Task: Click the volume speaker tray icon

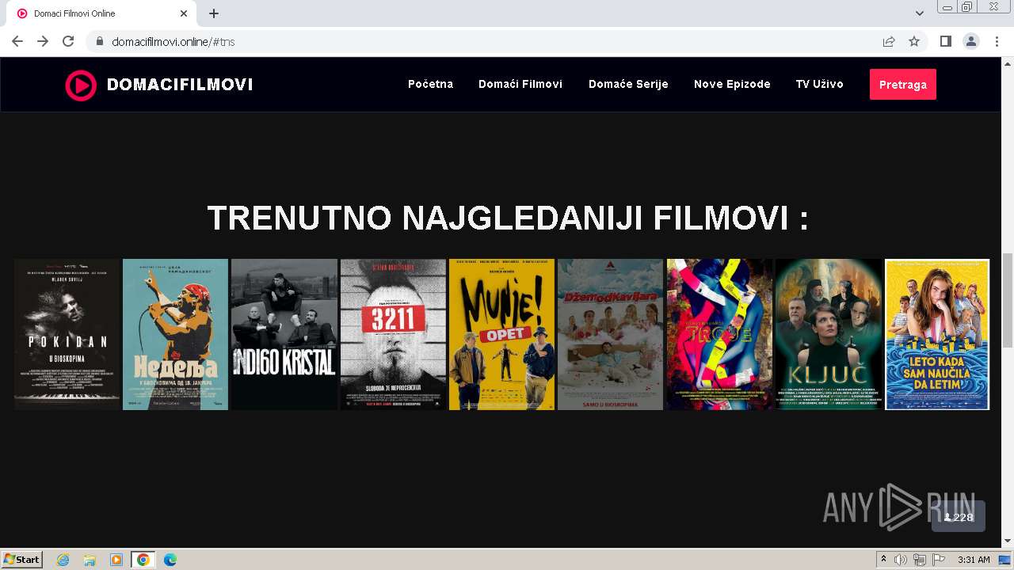Action: tap(901, 560)
